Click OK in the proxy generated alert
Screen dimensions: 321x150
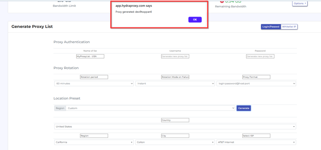click(x=195, y=19)
